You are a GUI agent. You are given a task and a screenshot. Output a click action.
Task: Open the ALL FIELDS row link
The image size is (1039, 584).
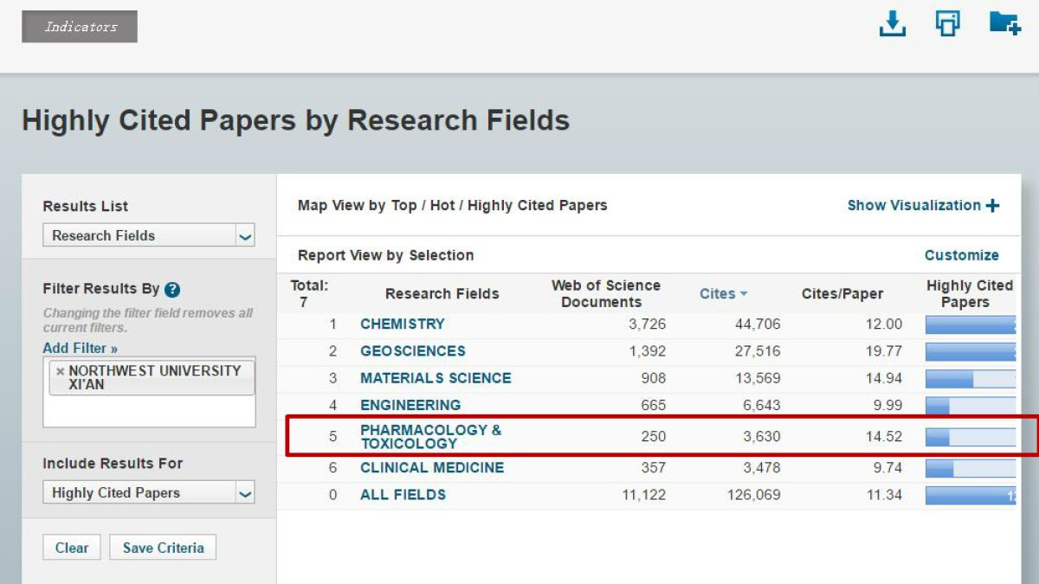[403, 495]
